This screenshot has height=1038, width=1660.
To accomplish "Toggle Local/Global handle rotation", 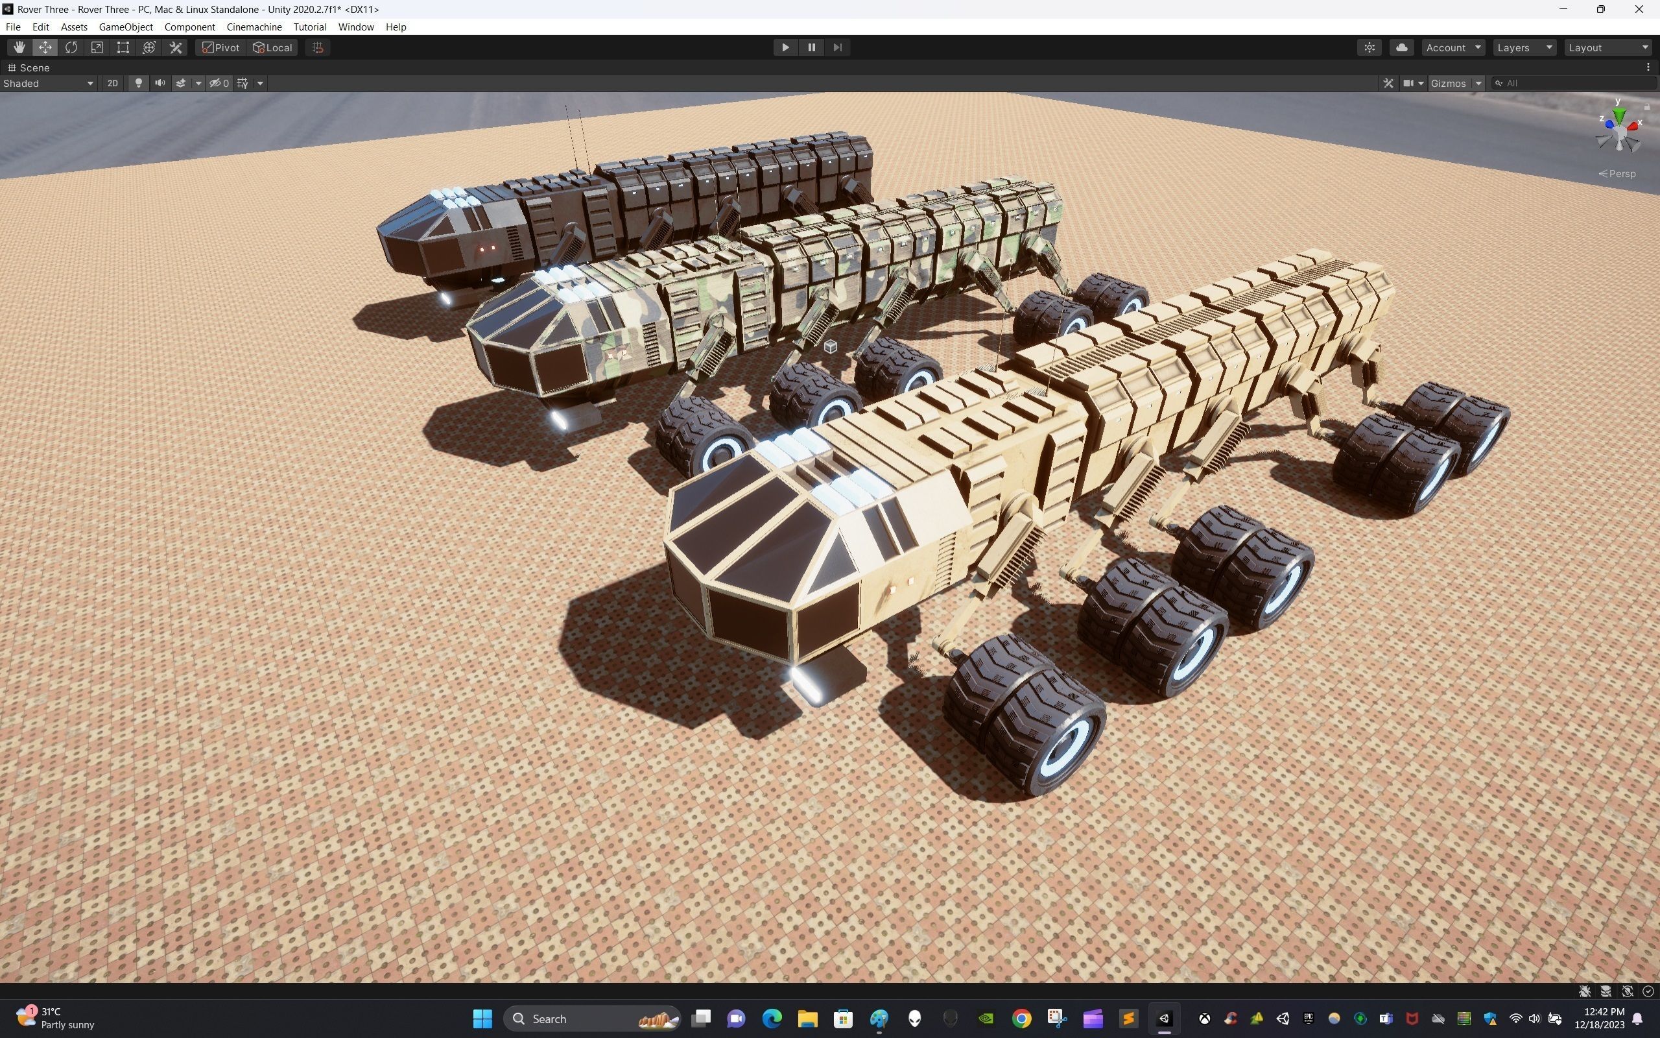I will [272, 47].
